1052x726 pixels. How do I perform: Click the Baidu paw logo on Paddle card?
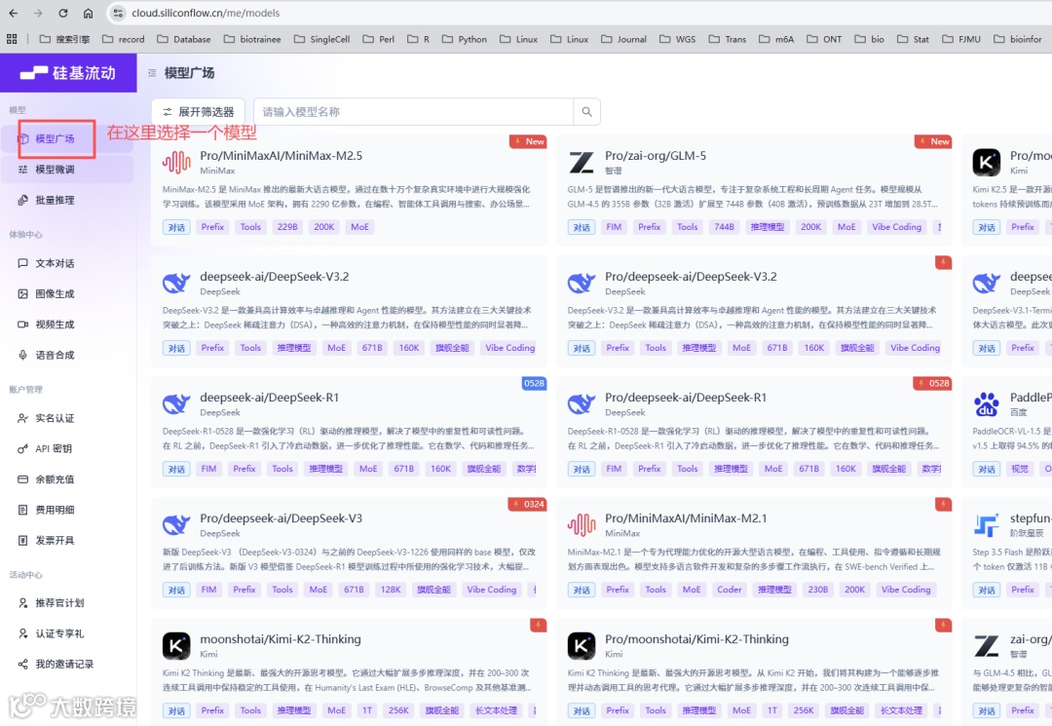[x=986, y=404]
